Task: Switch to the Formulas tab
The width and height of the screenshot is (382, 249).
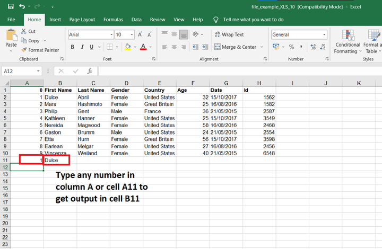Action: 113,20
